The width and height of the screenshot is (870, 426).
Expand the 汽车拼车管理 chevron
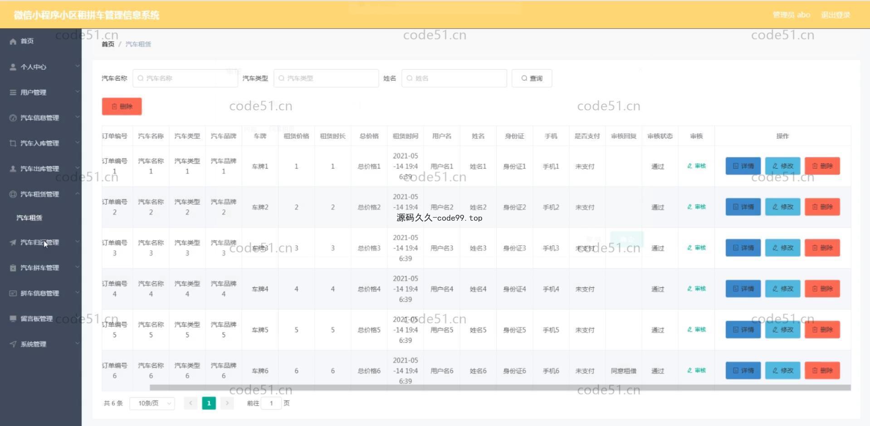77,267
